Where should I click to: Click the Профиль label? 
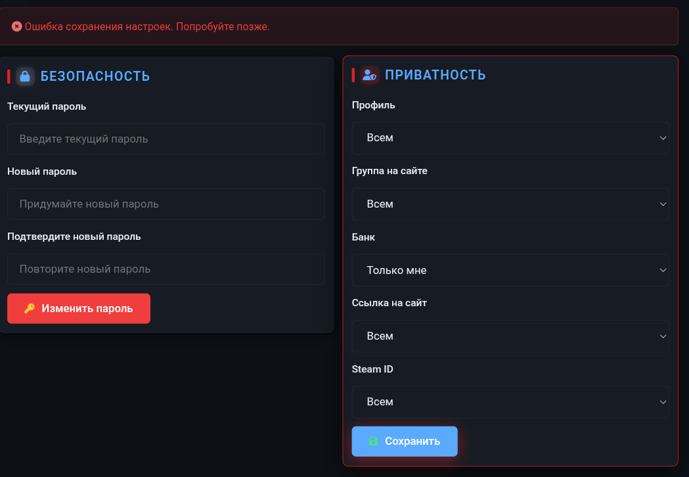374,105
